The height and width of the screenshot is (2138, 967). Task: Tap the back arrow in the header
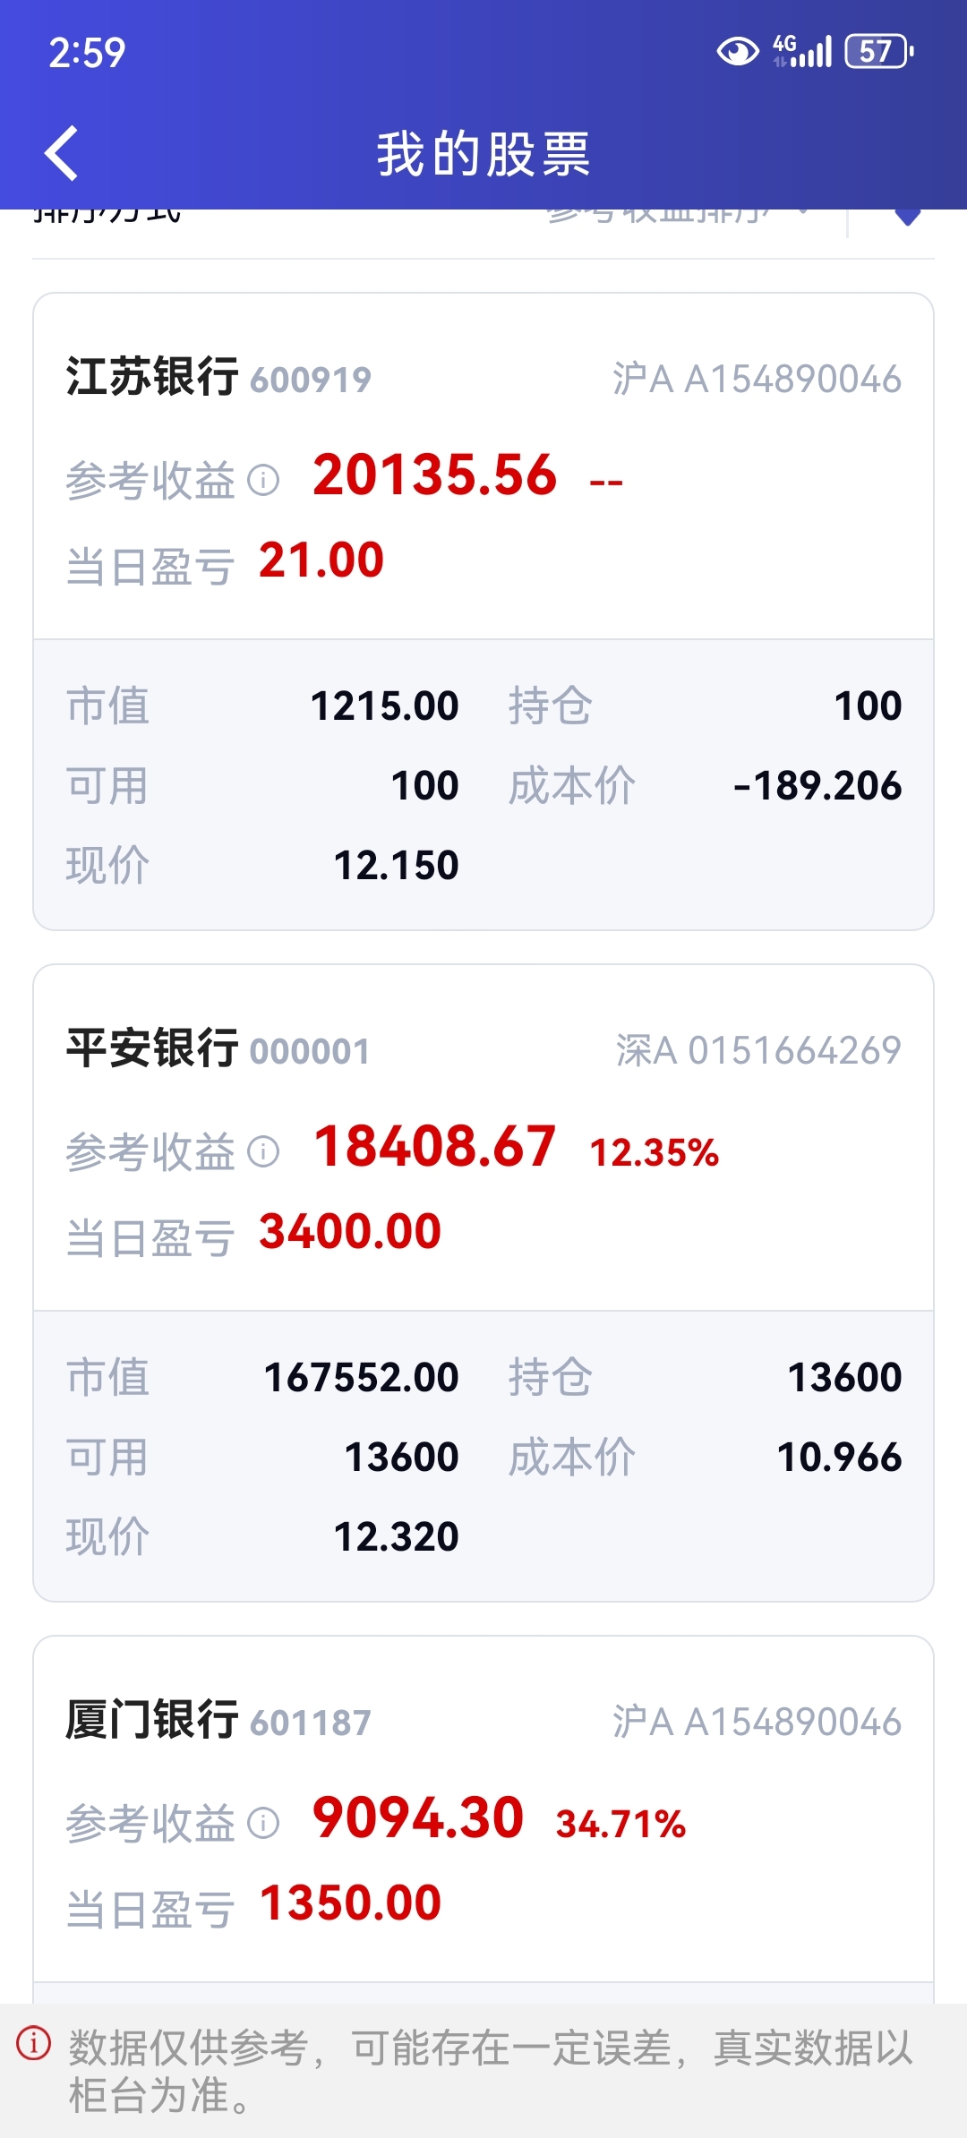(x=62, y=153)
